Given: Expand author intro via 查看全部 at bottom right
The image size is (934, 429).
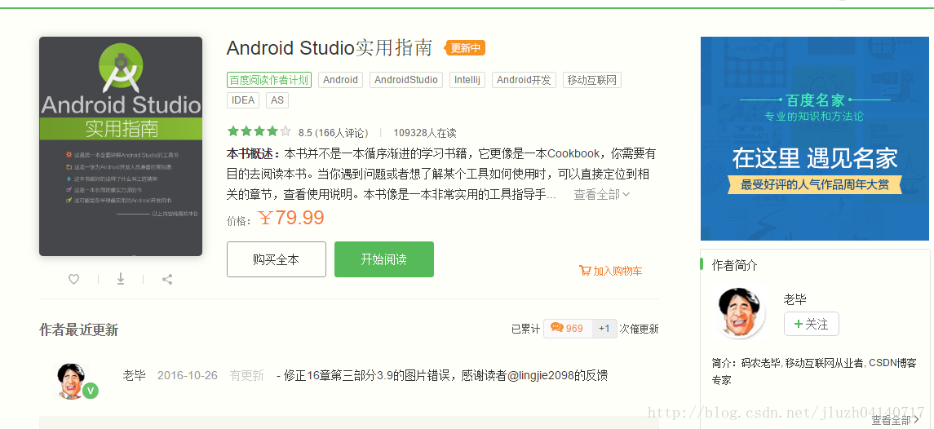Looking at the screenshot, I should click(x=896, y=420).
